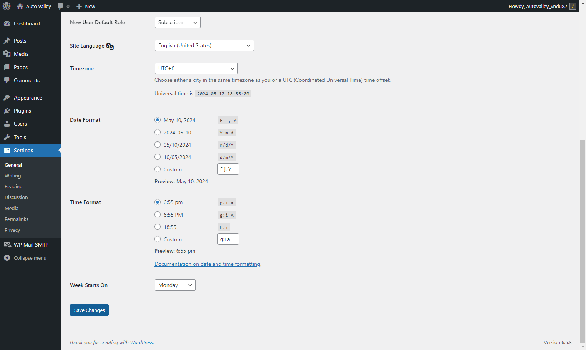This screenshot has height=350, width=586.
Task: Open Reading settings submenu
Action: (x=13, y=186)
